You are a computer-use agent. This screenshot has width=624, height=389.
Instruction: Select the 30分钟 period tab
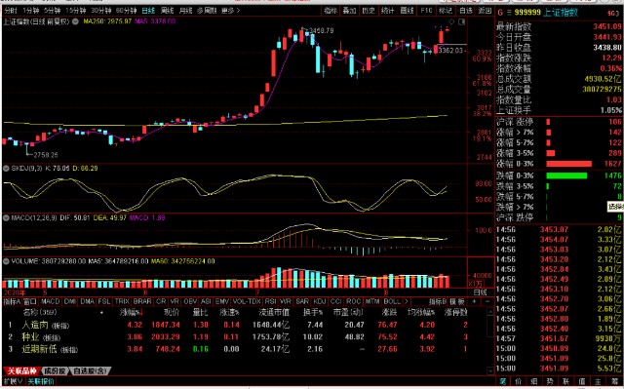101,11
